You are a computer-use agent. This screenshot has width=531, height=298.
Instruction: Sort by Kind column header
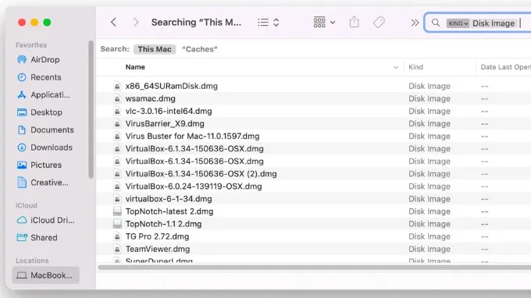click(415, 67)
